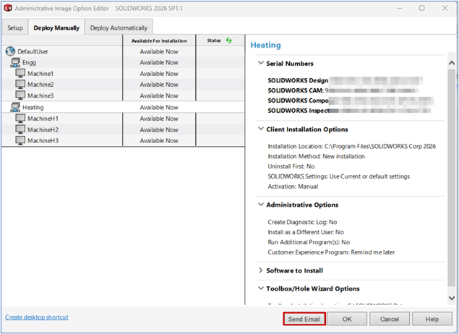Click the DefaultUser globe icon
459x334 pixels.
(x=10, y=51)
